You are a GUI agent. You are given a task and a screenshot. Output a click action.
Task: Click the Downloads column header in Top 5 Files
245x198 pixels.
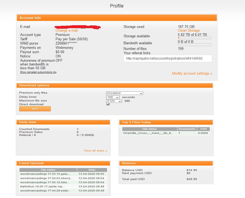pyautogui.click(x=187, y=129)
